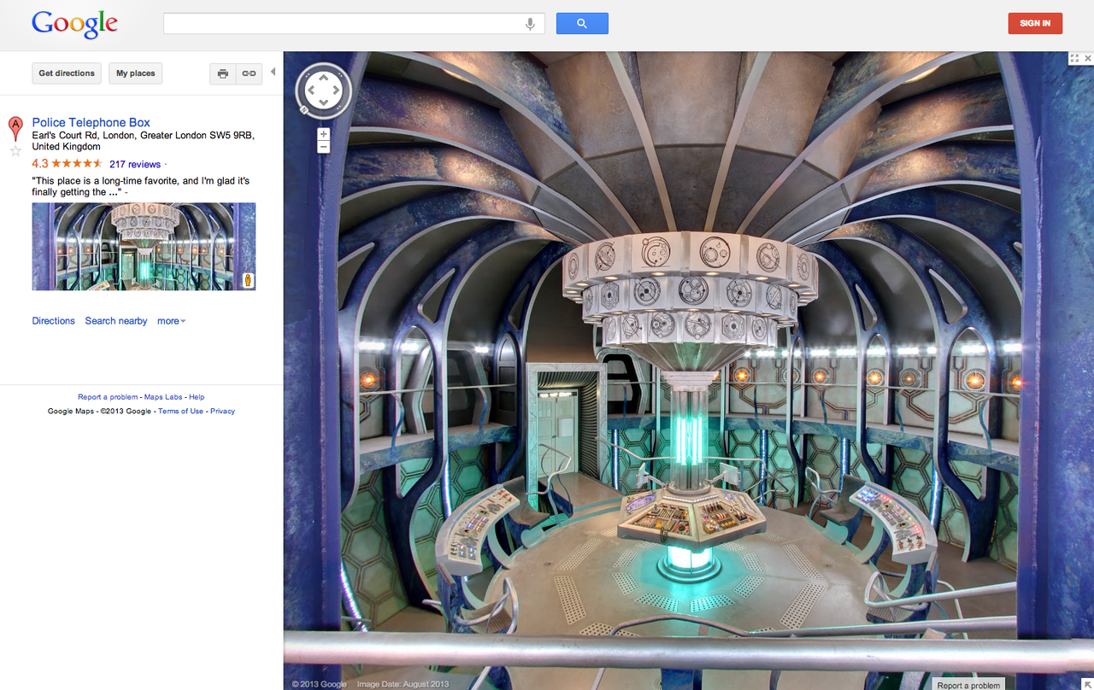Focus the Google Maps search box

[x=355, y=24]
